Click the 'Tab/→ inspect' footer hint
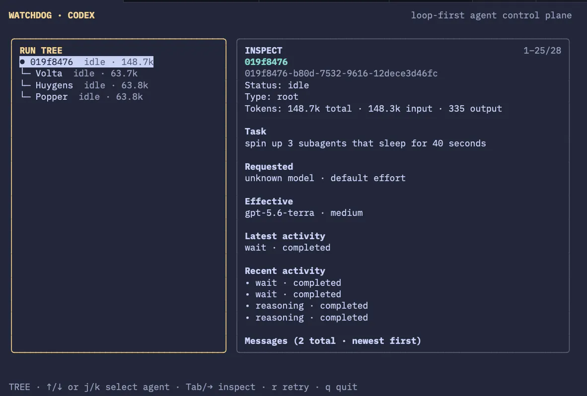This screenshot has width=587, height=396. (x=220, y=387)
